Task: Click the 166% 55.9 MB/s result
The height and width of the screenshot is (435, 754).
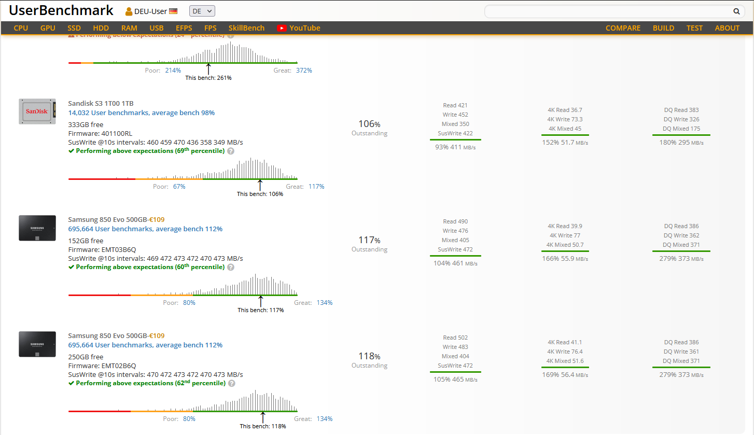Action: [565, 258]
